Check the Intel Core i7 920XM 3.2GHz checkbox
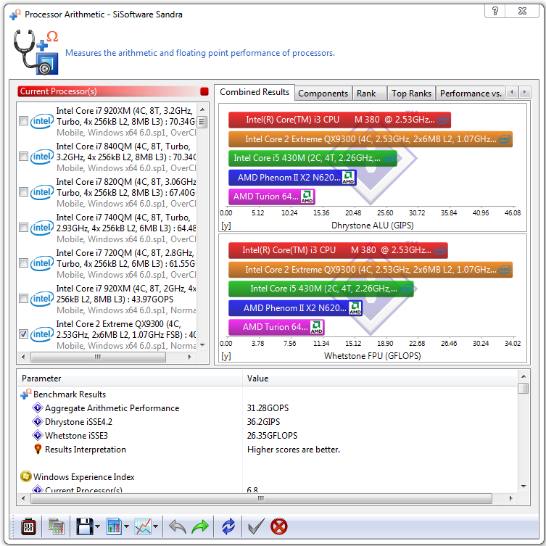Screen dimensions: 546x546 click(x=23, y=121)
